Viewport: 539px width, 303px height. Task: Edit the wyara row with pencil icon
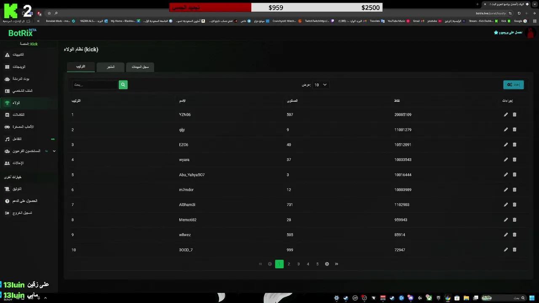[x=506, y=159]
